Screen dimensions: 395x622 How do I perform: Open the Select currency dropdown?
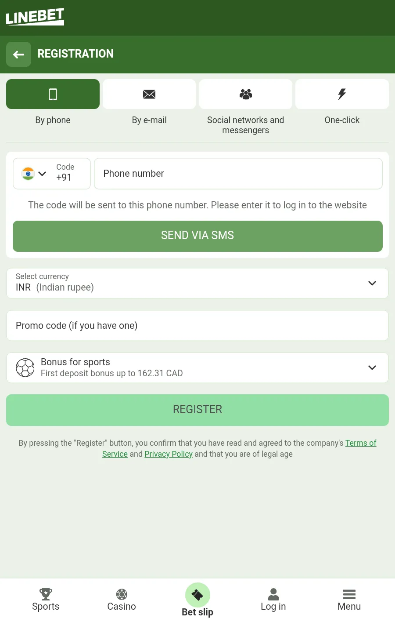[197, 283]
